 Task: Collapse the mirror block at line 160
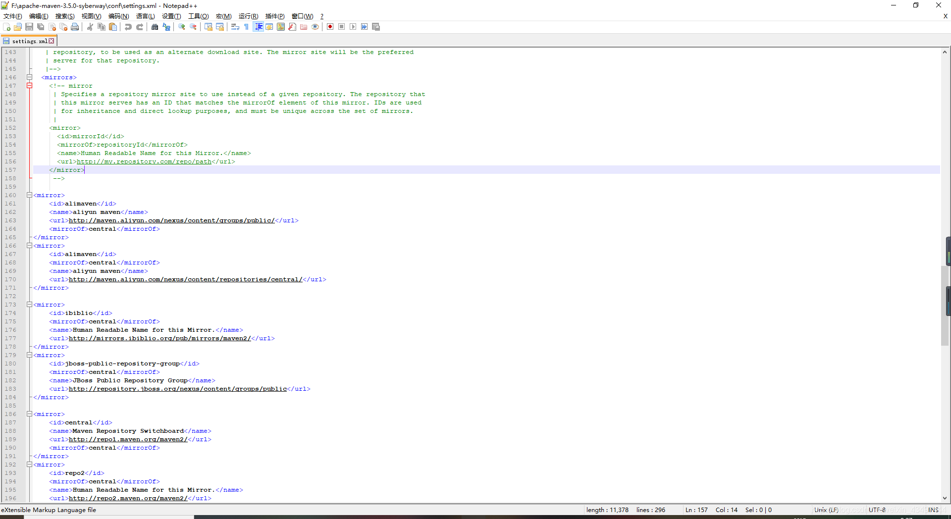[29, 195]
